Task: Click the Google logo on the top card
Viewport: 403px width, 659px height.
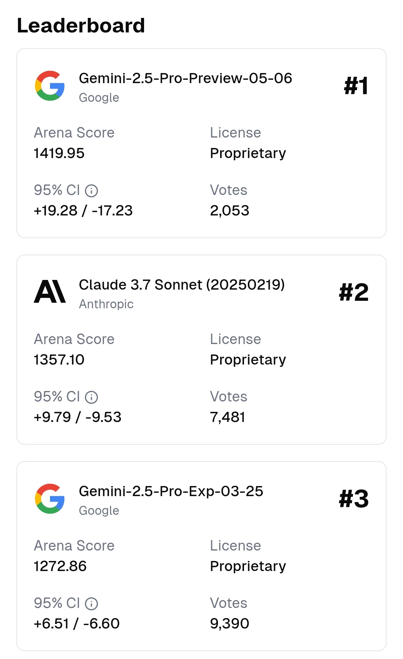Action: (50, 86)
